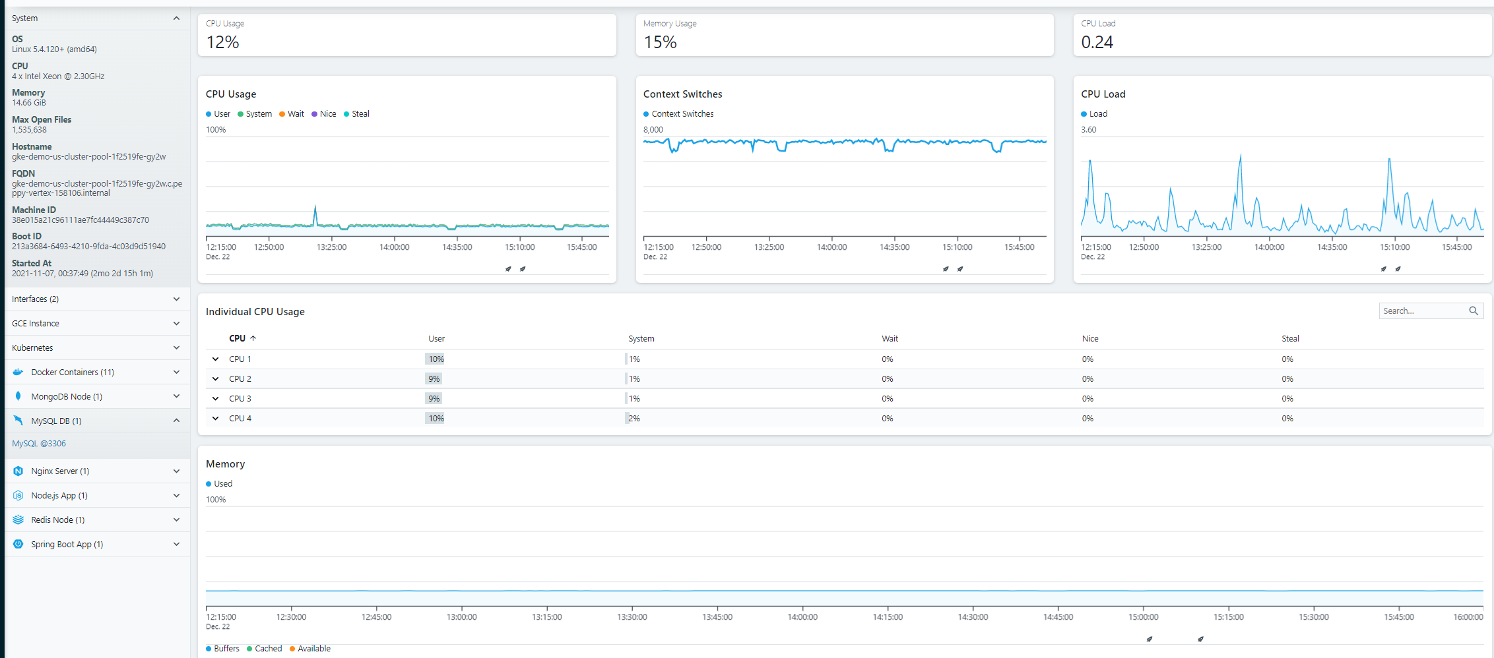
Task: Expand MongoDB Node (1) chevron
Action: pyautogui.click(x=176, y=396)
